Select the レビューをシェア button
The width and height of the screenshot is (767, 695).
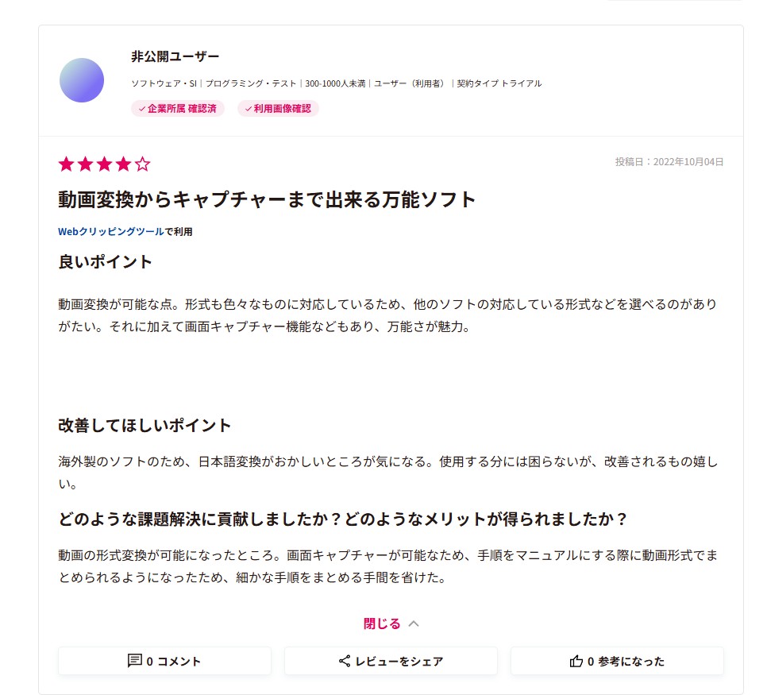click(391, 661)
